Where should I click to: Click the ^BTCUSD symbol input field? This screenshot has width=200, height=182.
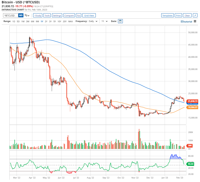(11, 15)
